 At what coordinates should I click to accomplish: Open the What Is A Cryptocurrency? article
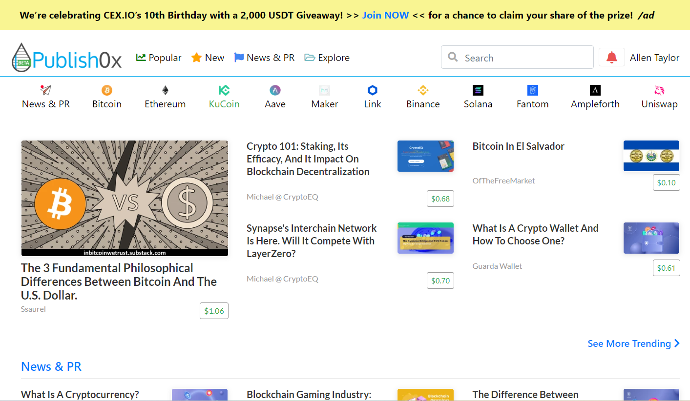pyautogui.click(x=80, y=395)
